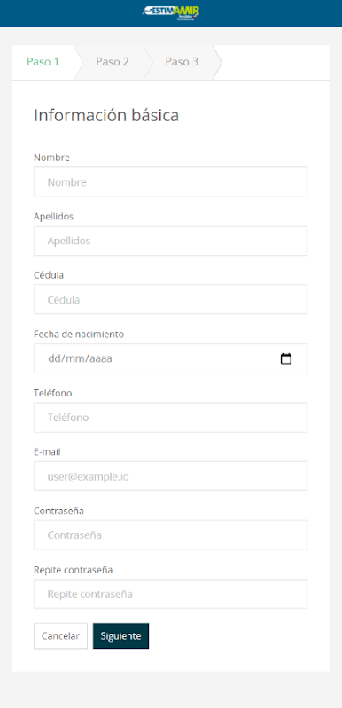Focus the Nombre input field

click(171, 182)
